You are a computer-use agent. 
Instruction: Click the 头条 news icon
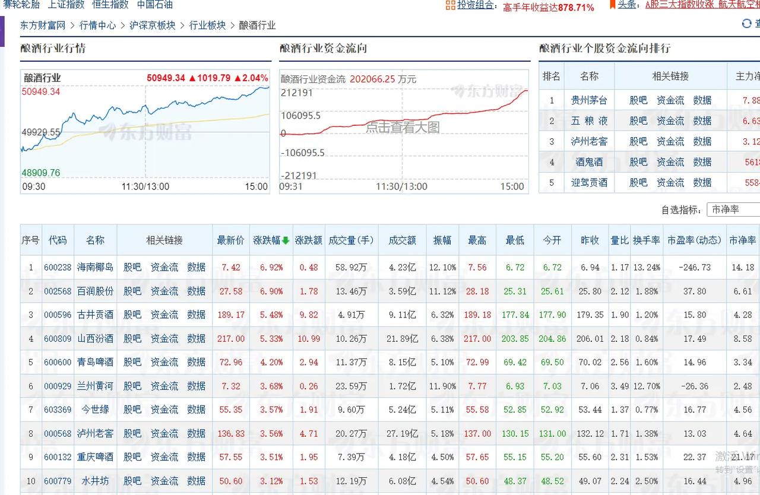click(612, 5)
